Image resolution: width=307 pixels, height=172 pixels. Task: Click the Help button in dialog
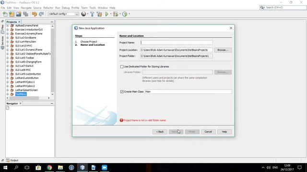[224, 132]
